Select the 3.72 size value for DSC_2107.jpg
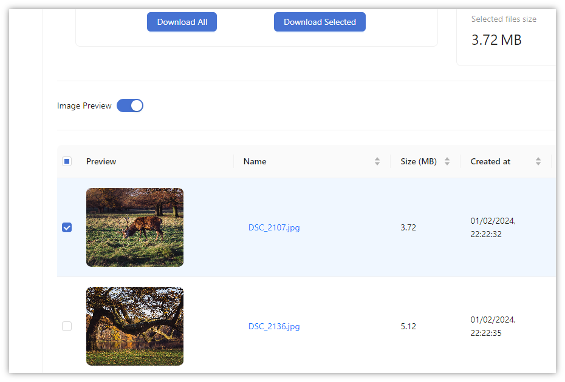The width and height of the screenshot is (565, 382). [x=408, y=228]
